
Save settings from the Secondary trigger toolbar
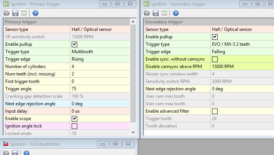tap(156, 13)
